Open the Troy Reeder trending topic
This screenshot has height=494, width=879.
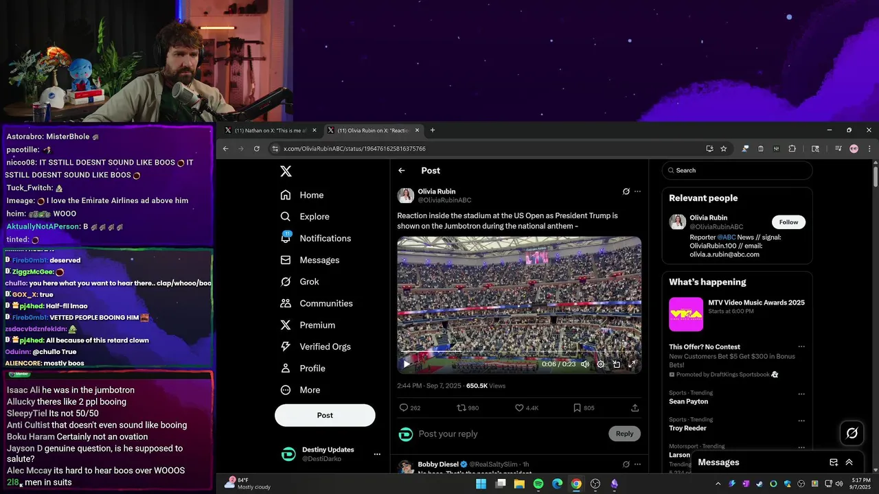[687, 428]
